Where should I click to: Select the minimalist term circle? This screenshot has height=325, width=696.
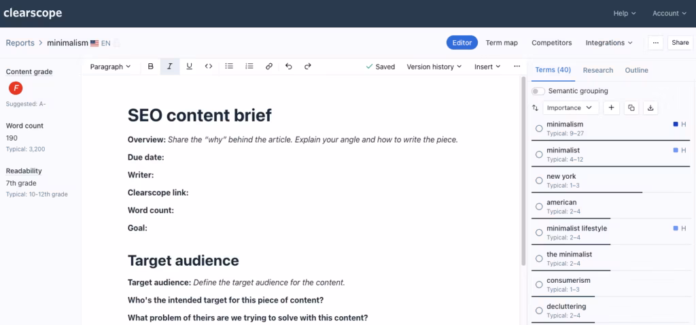point(539,154)
